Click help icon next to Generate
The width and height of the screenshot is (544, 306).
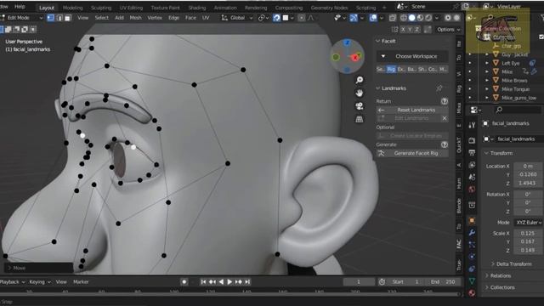click(x=444, y=144)
